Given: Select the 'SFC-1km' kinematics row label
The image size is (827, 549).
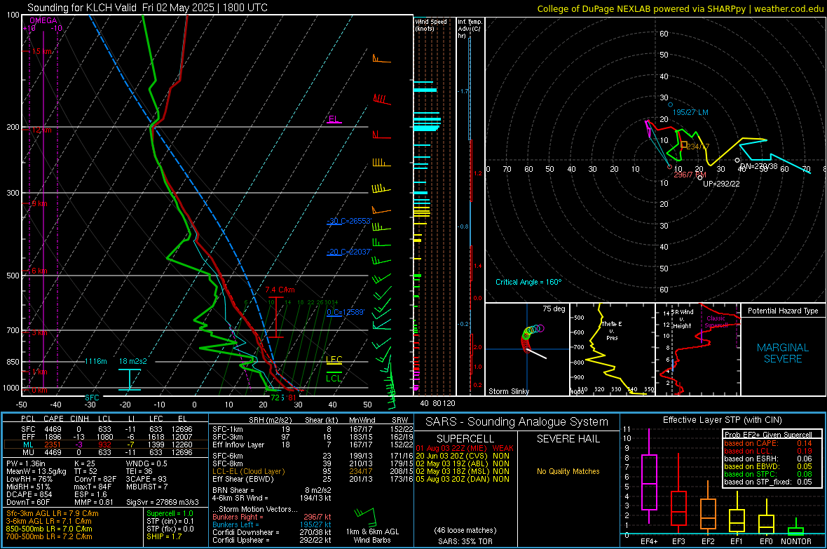Looking at the screenshot, I should pyautogui.click(x=227, y=429).
